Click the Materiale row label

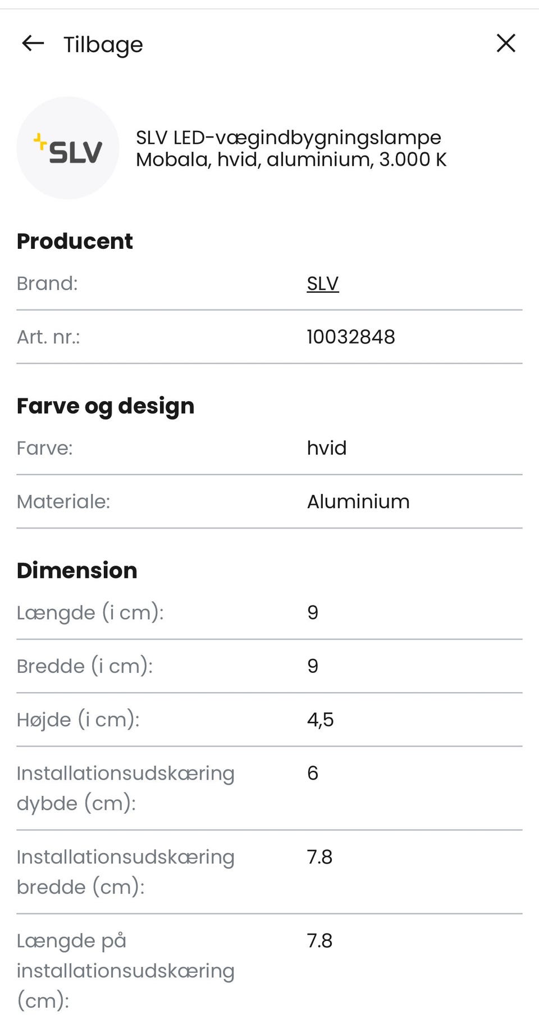[63, 502]
